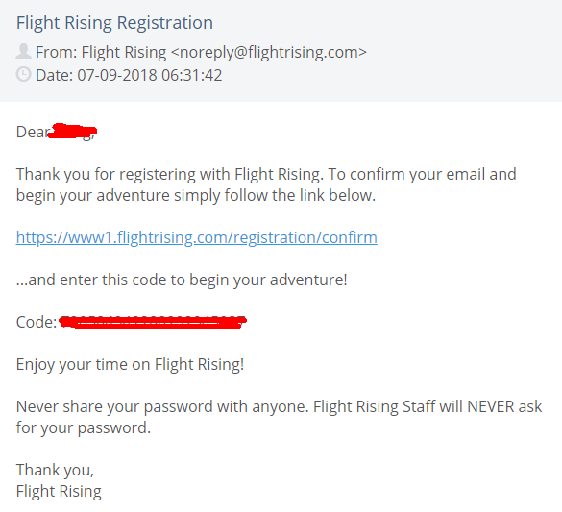Click the enter this code instruction line

pyautogui.click(x=182, y=280)
